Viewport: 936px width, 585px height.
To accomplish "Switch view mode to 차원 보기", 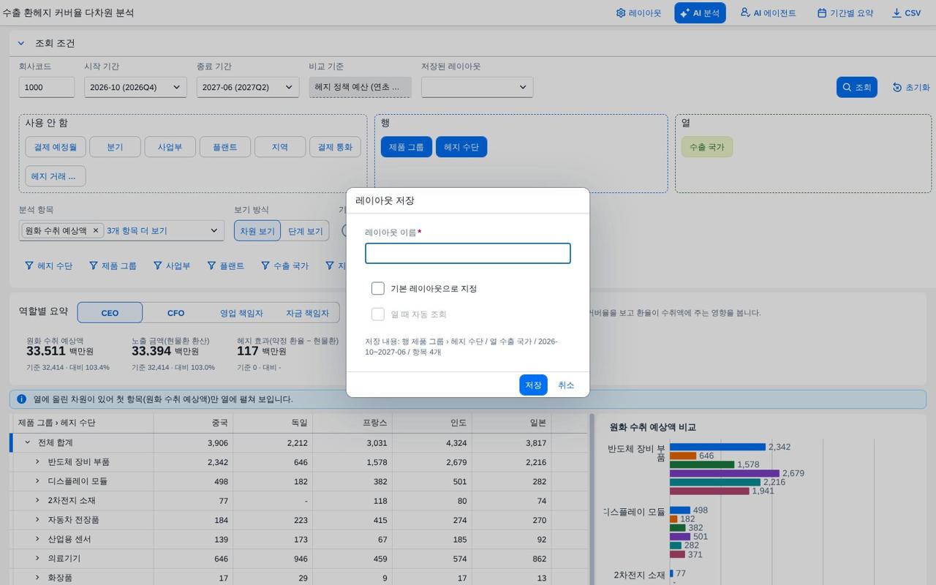I will (x=257, y=231).
